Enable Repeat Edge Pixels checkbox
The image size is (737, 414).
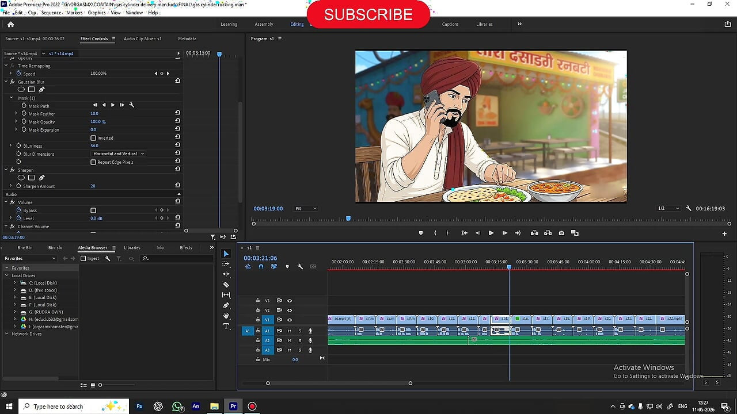(x=93, y=162)
